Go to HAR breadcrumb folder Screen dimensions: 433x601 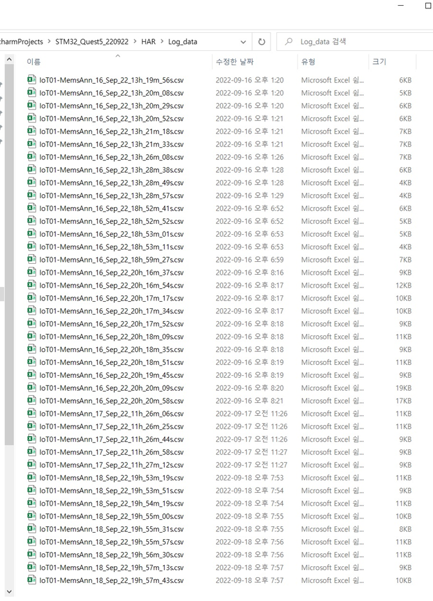point(148,42)
